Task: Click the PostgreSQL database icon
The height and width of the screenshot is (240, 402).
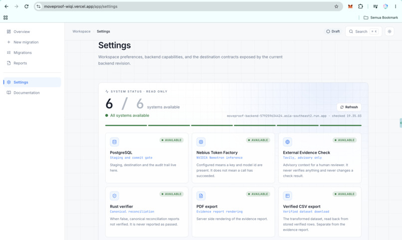Action: [x=114, y=142]
